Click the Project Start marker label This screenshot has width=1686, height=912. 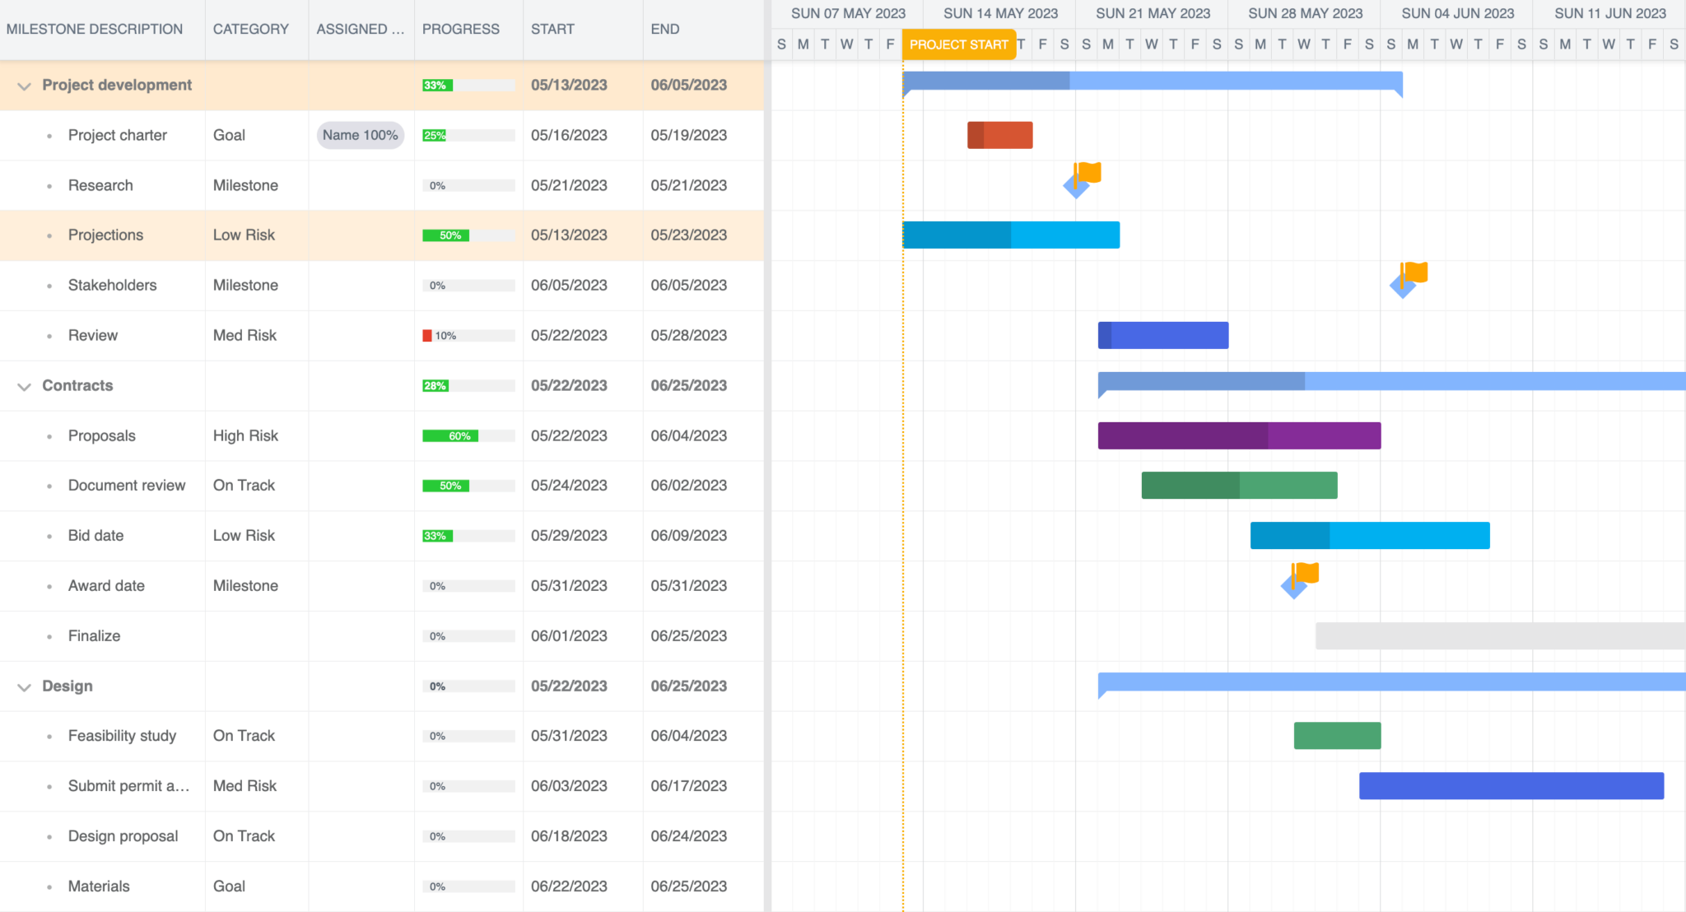(x=959, y=44)
